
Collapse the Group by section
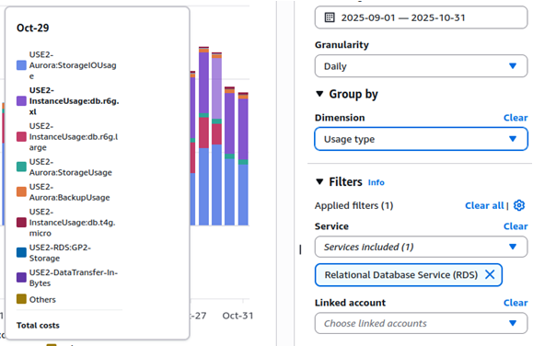pyautogui.click(x=319, y=94)
